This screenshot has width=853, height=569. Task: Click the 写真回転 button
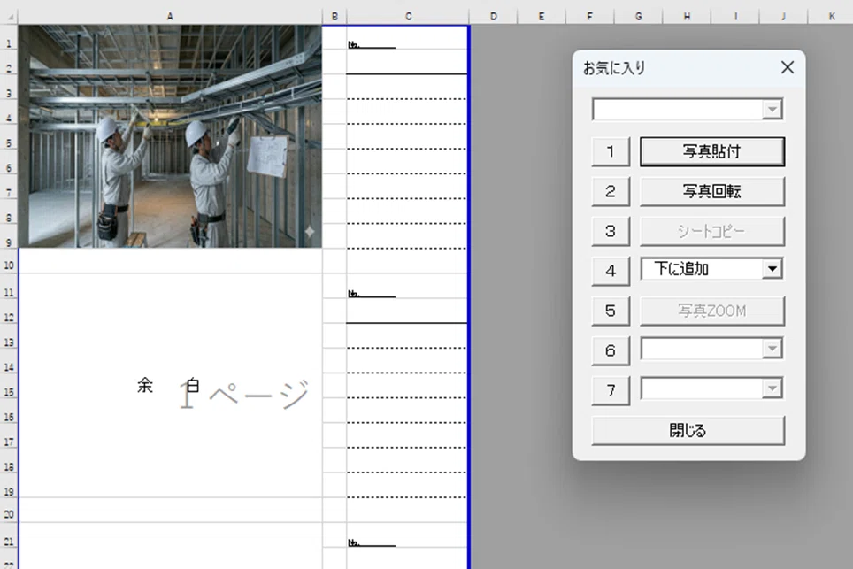(x=712, y=191)
